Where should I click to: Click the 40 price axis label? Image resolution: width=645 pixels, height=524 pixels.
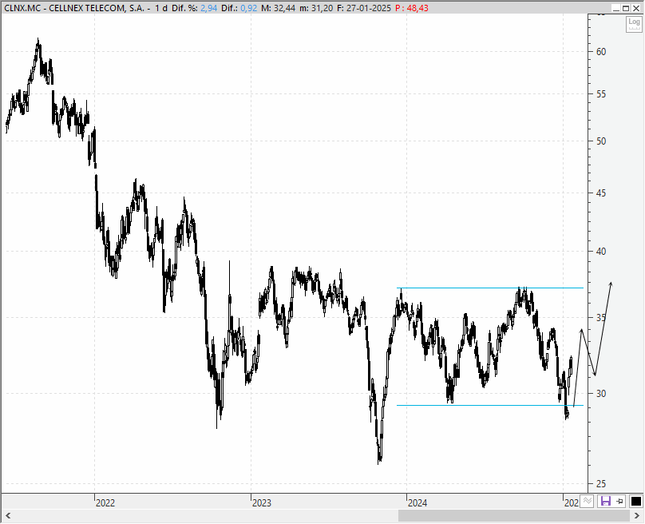point(601,251)
